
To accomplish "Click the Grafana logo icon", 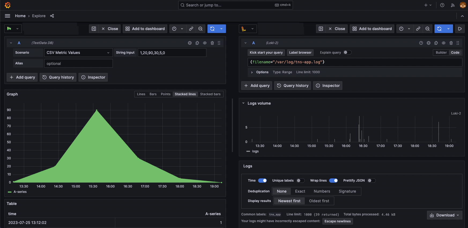I will point(8,5).
